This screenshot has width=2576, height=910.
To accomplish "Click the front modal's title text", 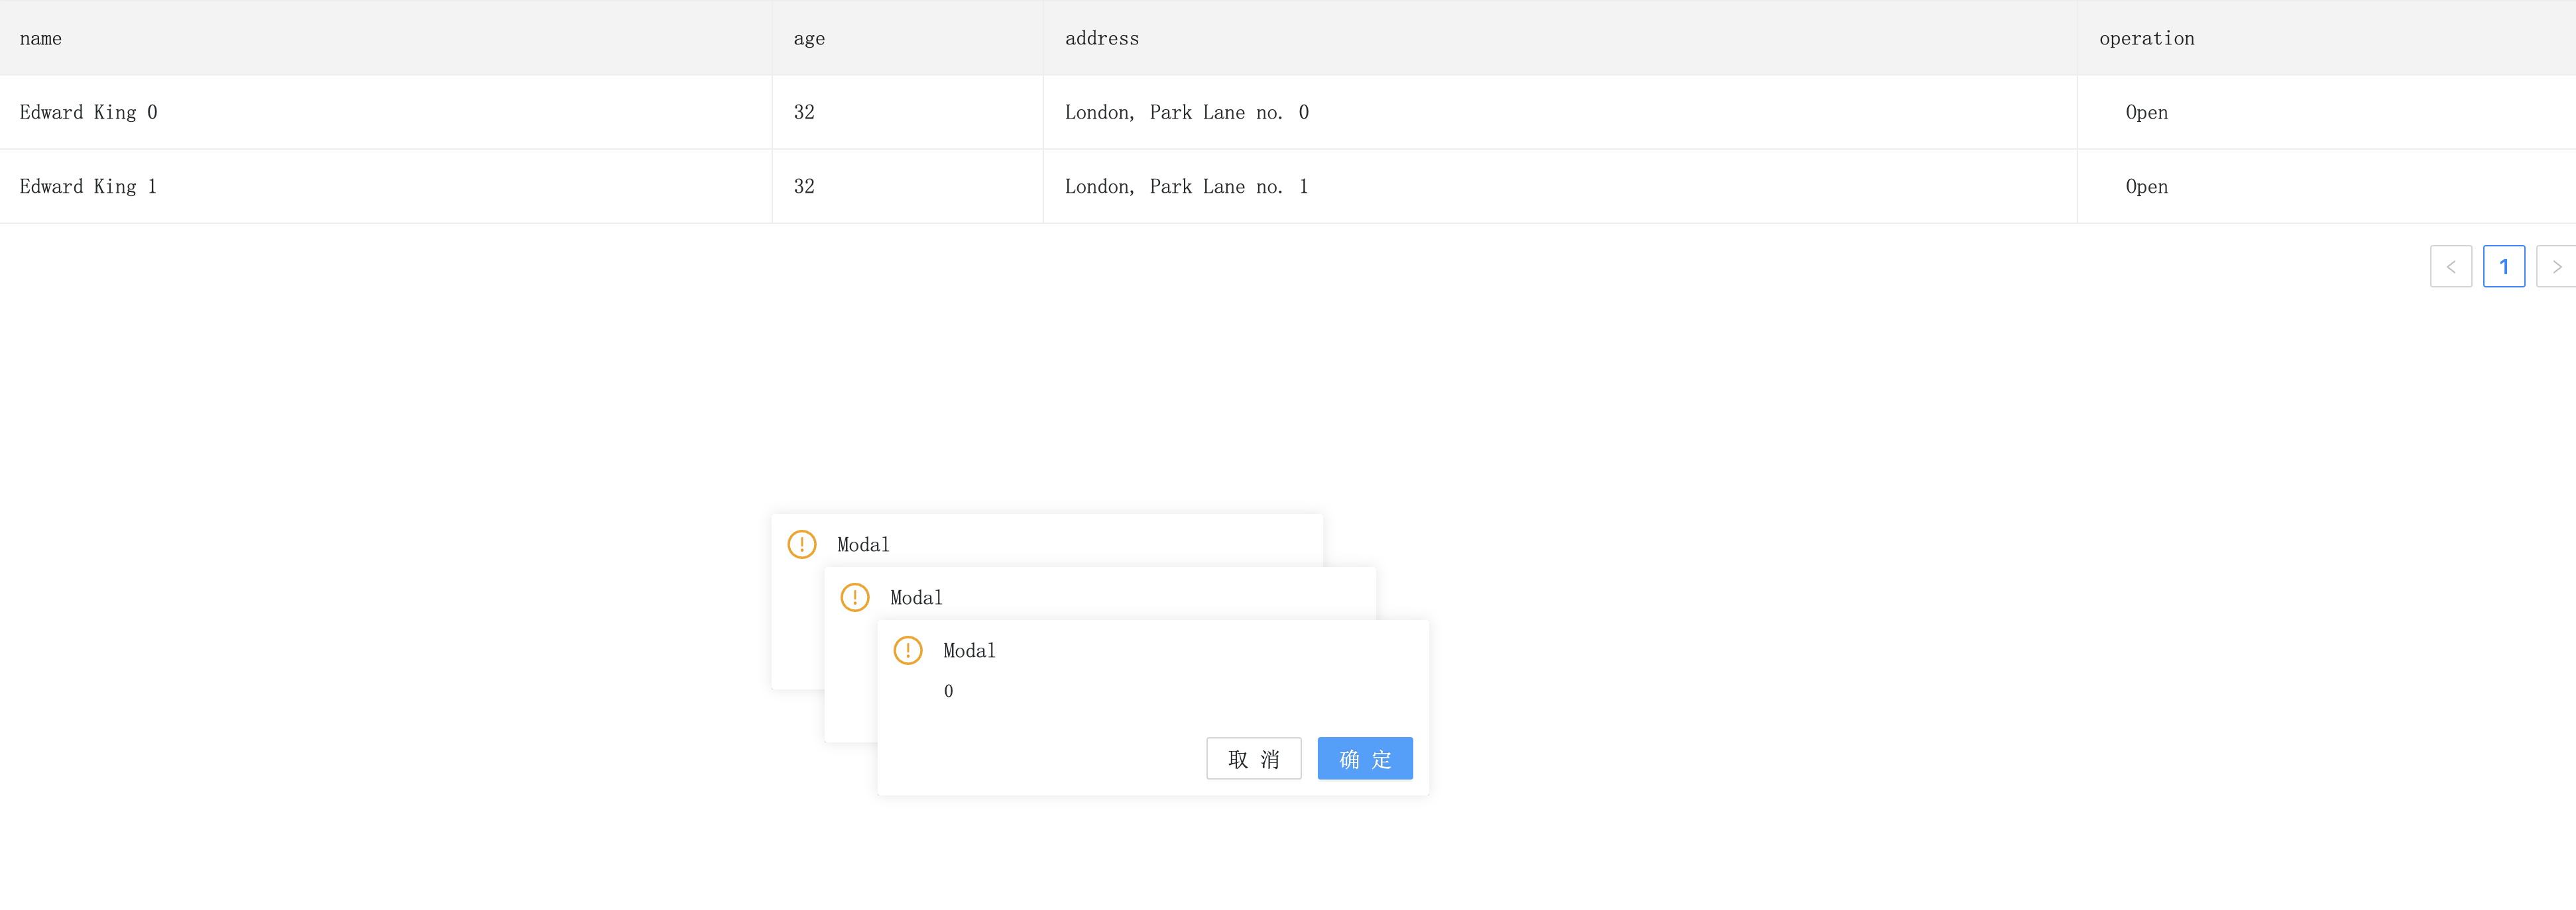I will (969, 651).
